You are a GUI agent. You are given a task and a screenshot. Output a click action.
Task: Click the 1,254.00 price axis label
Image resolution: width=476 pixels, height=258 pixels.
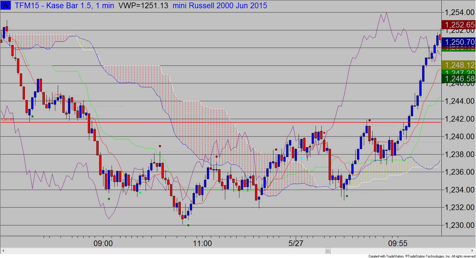click(x=460, y=12)
